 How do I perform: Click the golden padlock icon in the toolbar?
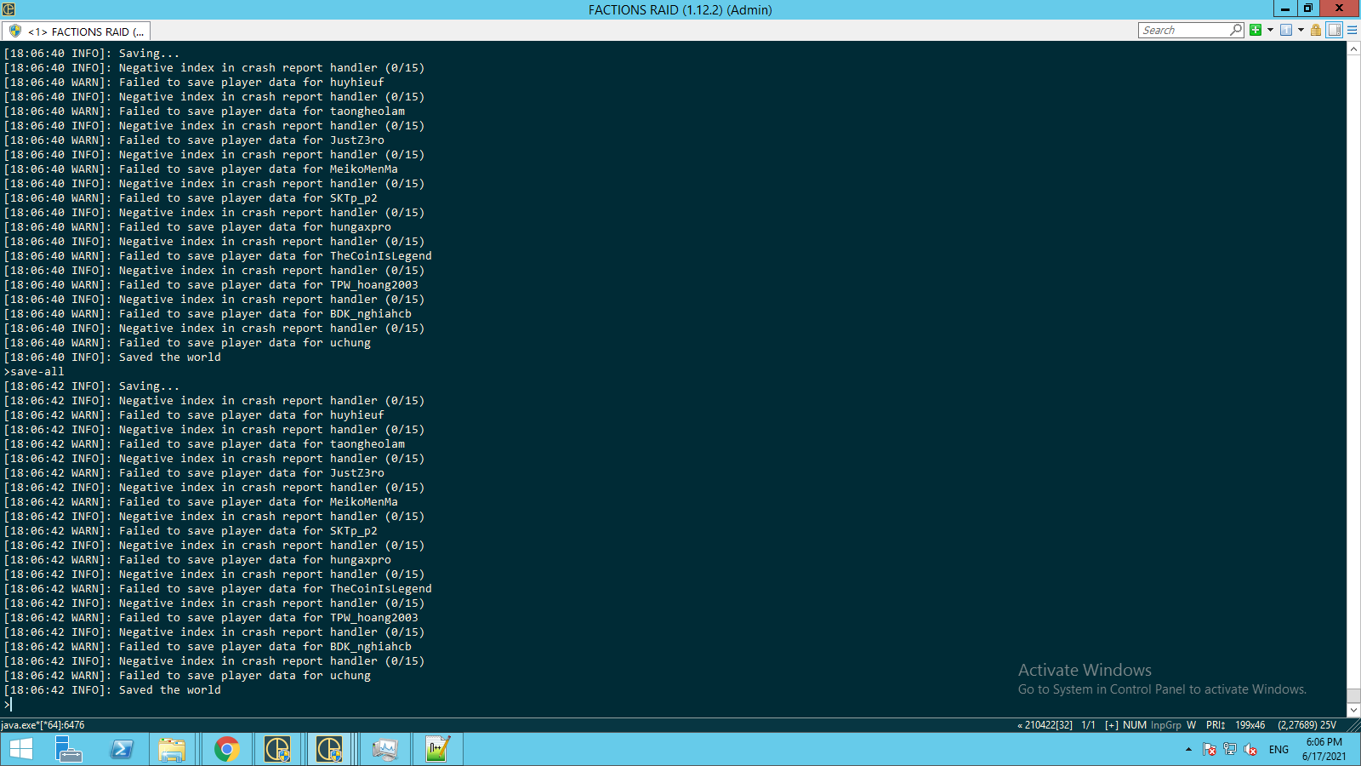pyautogui.click(x=1316, y=30)
